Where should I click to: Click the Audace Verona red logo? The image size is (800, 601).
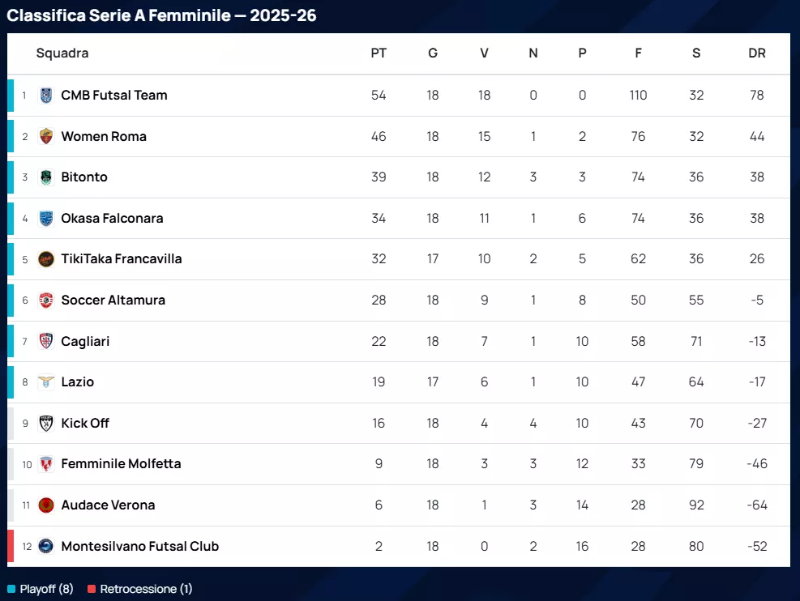tap(46, 505)
